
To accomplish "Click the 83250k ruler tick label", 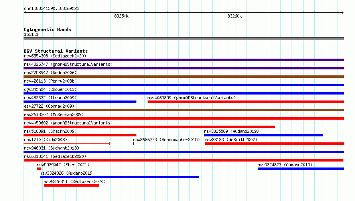I will 121,16.
